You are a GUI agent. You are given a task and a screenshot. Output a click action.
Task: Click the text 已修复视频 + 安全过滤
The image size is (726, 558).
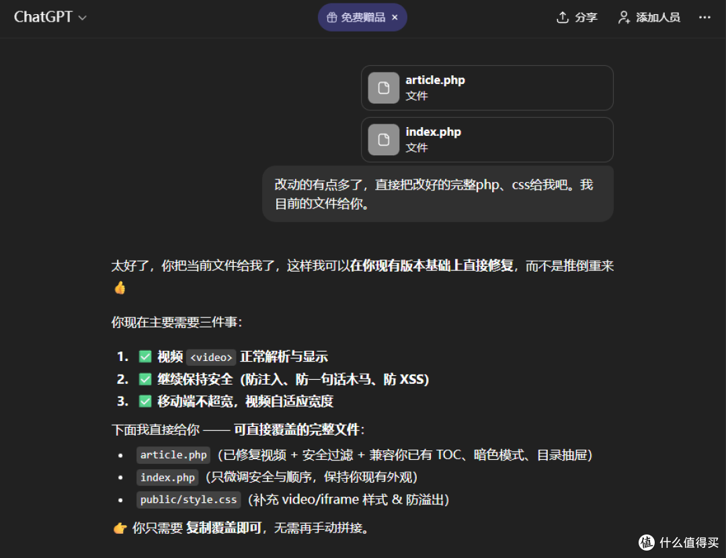pyautogui.click(x=288, y=455)
